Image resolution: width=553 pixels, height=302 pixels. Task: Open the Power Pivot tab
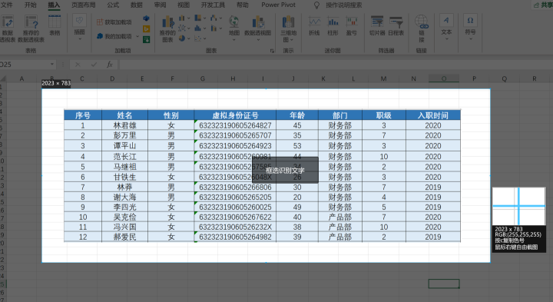click(x=278, y=5)
